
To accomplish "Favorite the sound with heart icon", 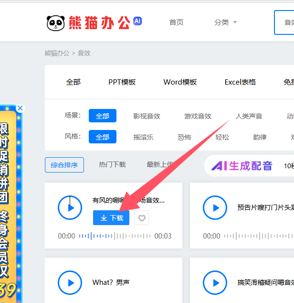I will coord(141,218).
